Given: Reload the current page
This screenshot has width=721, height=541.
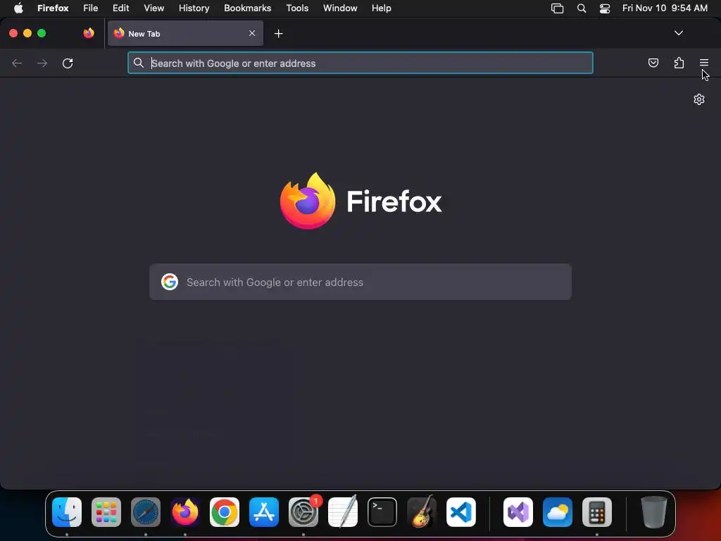Looking at the screenshot, I should pos(68,63).
